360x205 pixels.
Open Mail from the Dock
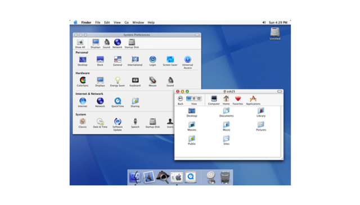pos(148,178)
